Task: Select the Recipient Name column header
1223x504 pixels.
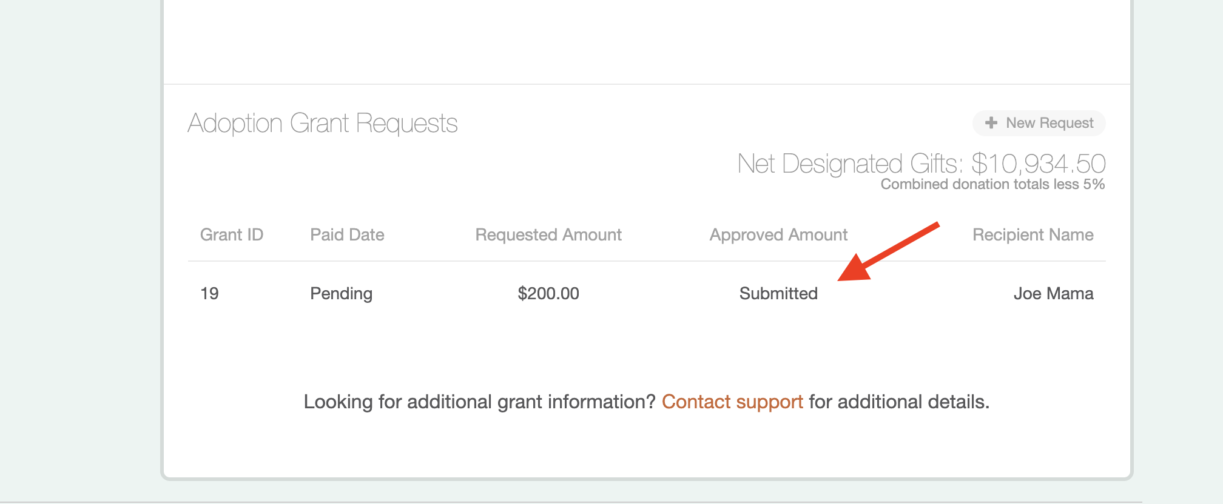Action: (1033, 234)
